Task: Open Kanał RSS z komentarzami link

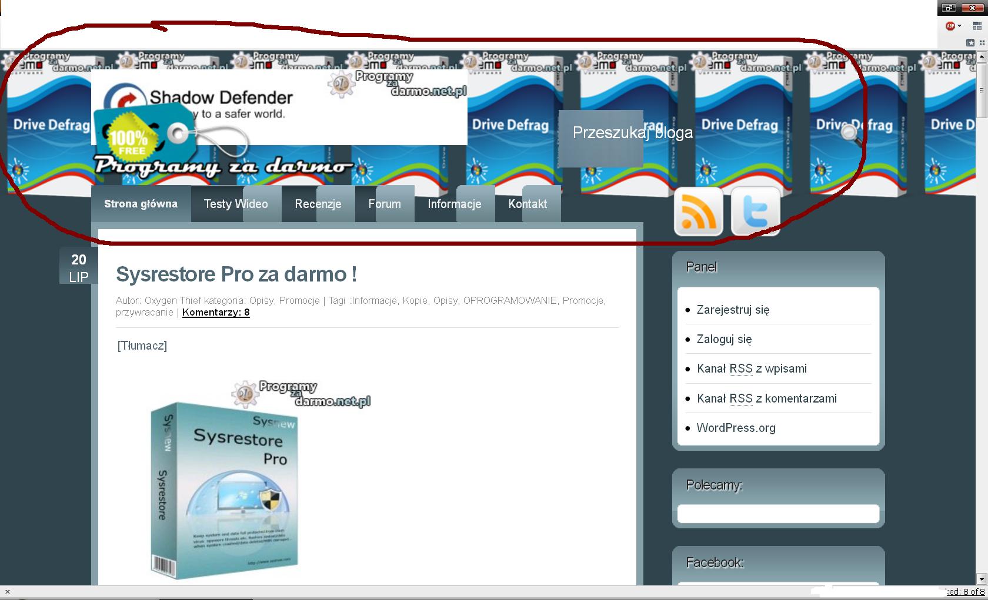Action: coord(767,398)
